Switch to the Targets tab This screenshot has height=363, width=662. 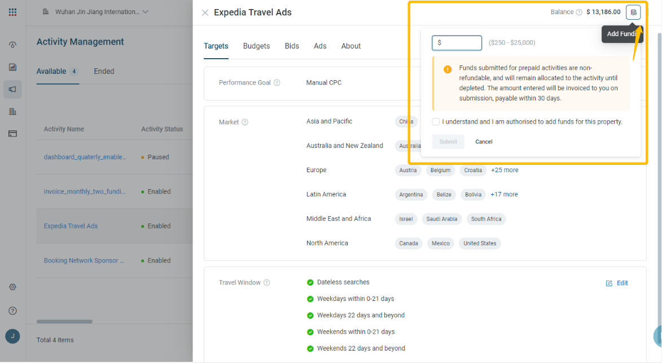tap(216, 46)
